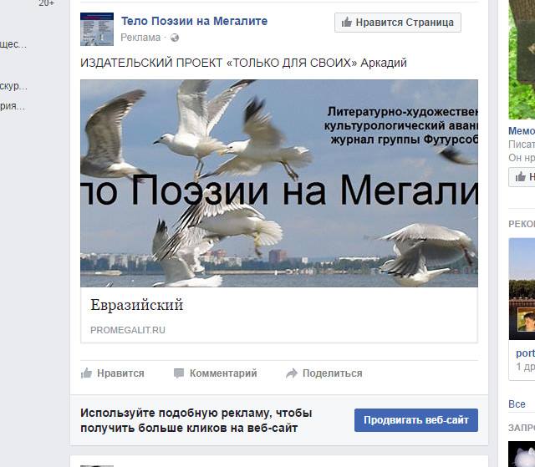Click the globe audience icon next to Реклама
The width and height of the screenshot is (535, 467).
coord(175,38)
